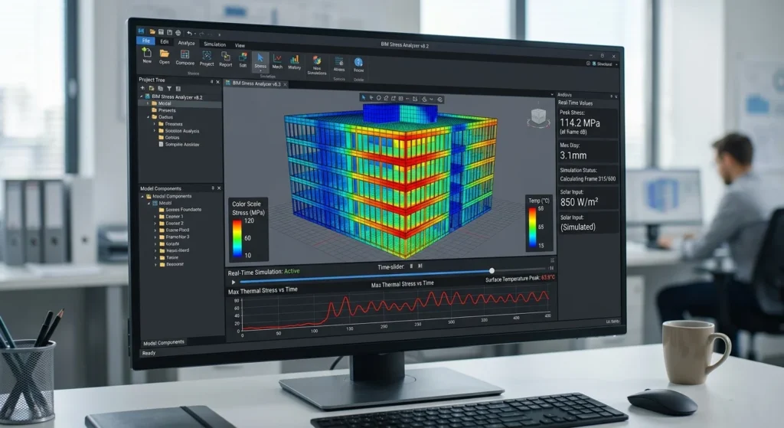Click the open-folder icon in quick access bar
Screen dimensions: 784x428
152,31
